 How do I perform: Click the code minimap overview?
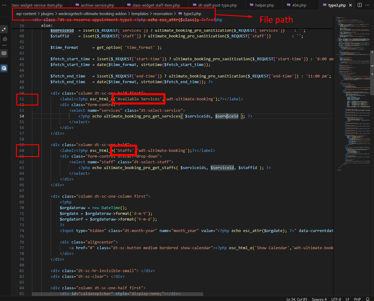[352, 93]
